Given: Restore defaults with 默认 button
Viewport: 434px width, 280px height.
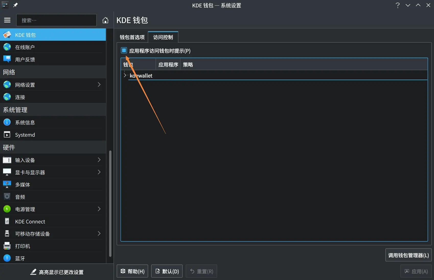Looking at the screenshot, I should point(167,271).
